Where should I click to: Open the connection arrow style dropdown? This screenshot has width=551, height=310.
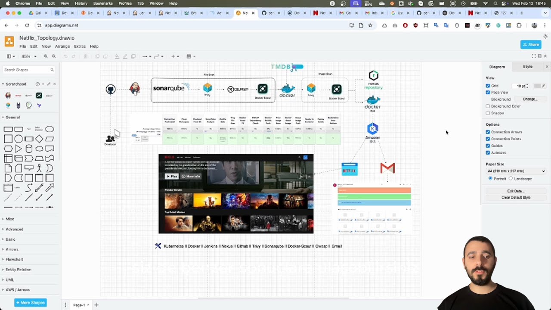(x=147, y=56)
